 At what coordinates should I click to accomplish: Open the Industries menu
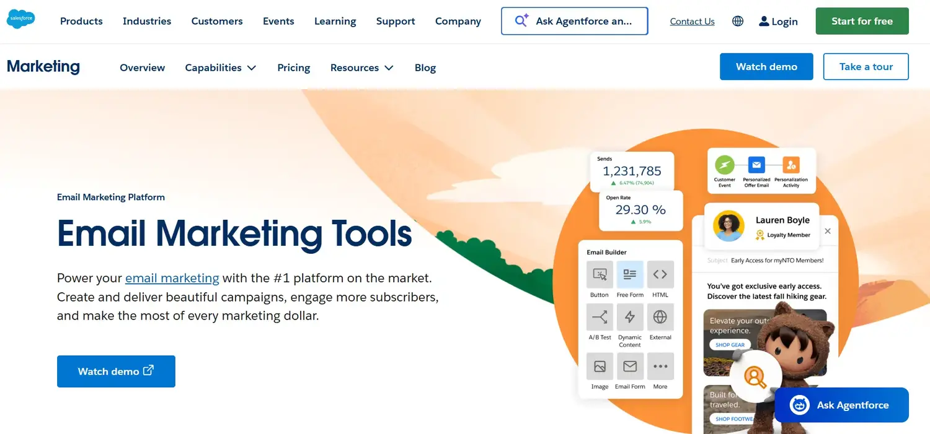[147, 21]
